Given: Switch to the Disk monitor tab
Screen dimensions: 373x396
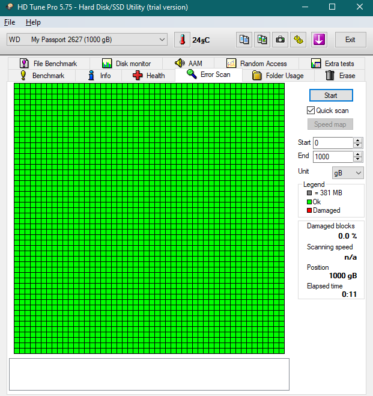Looking at the screenshot, I should point(126,63).
